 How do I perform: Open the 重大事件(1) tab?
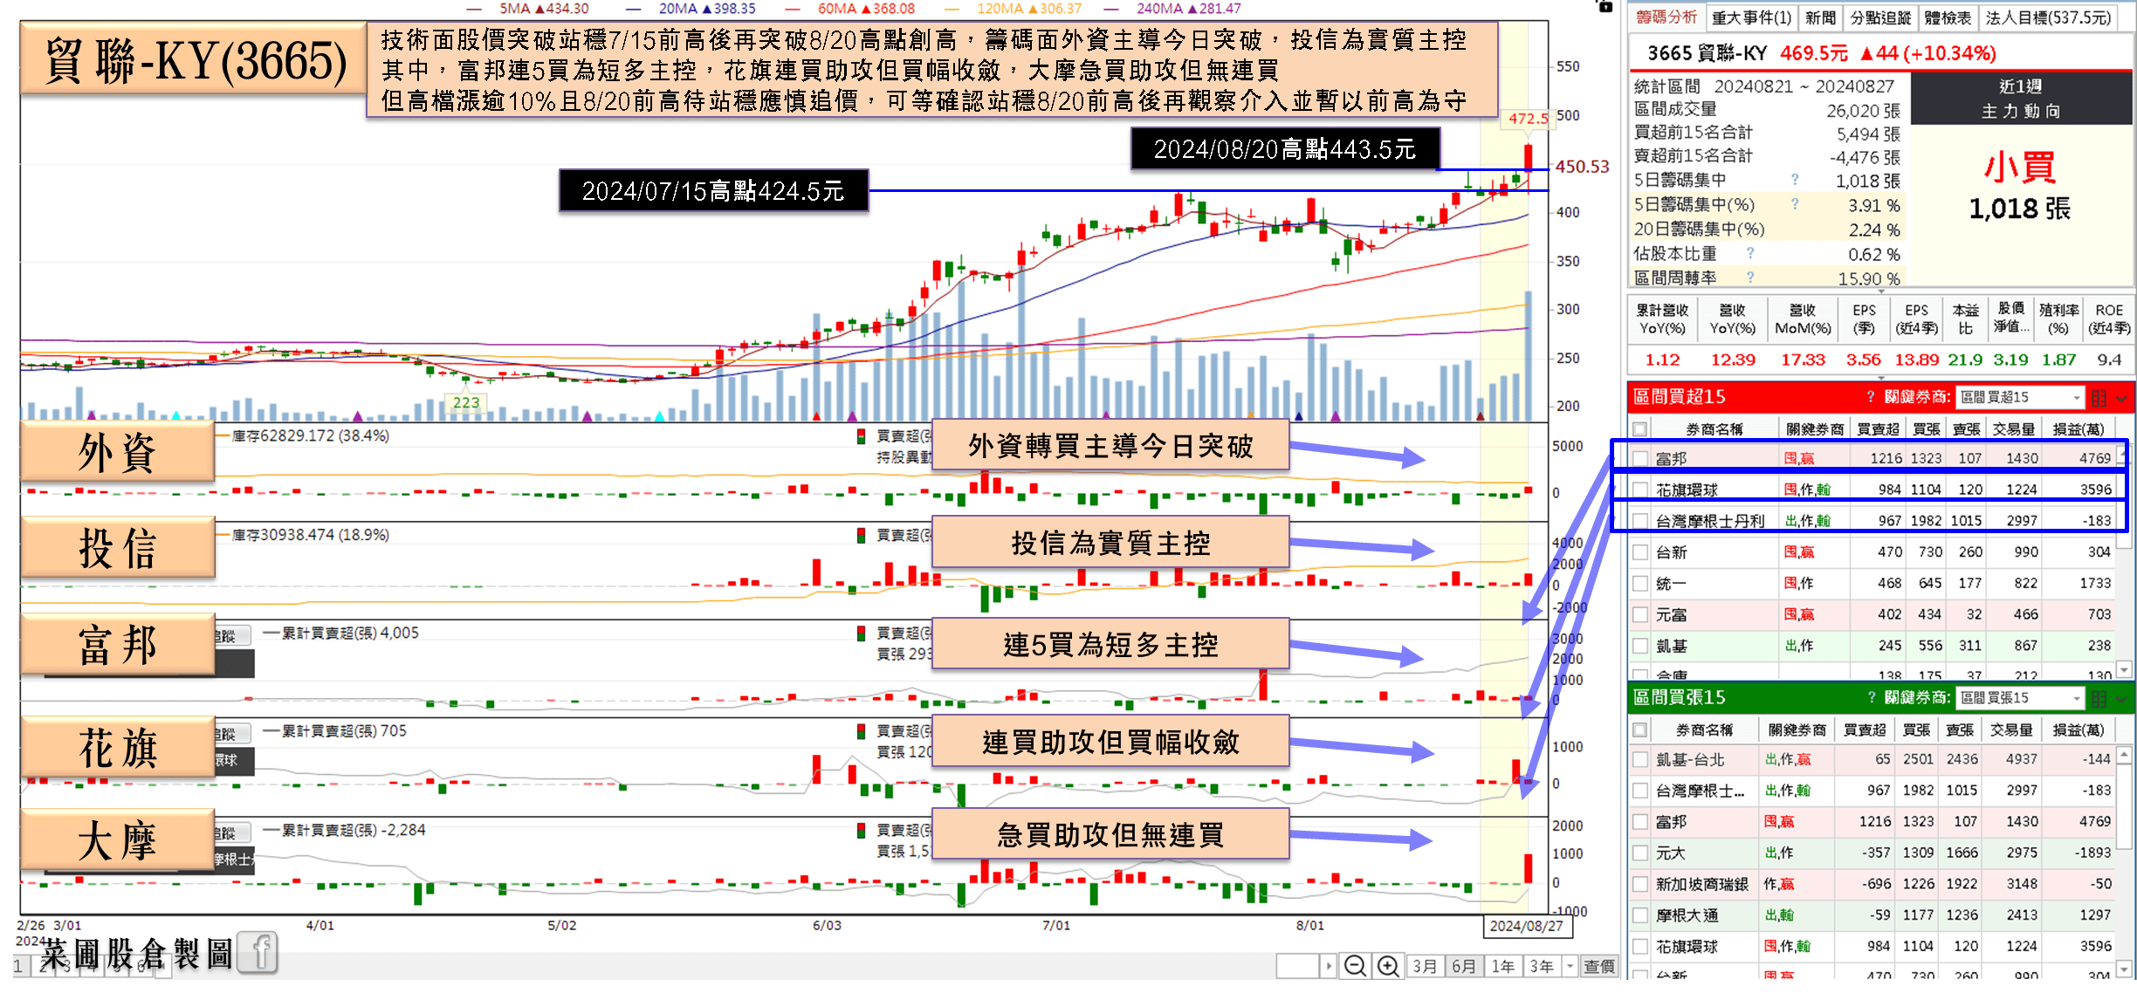click(x=1751, y=17)
